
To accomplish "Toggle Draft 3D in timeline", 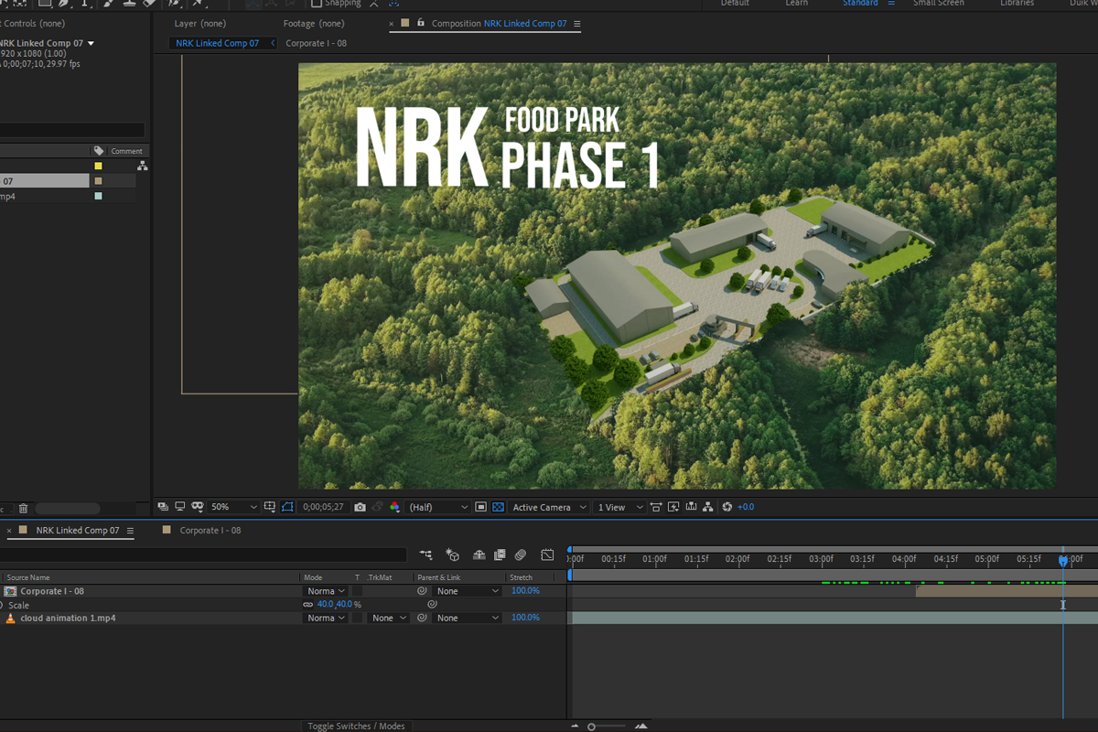I will (x=453, y=555).
